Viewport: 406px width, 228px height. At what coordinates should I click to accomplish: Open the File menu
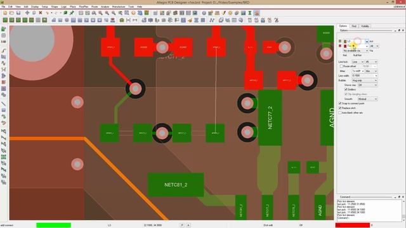[3, 6]
